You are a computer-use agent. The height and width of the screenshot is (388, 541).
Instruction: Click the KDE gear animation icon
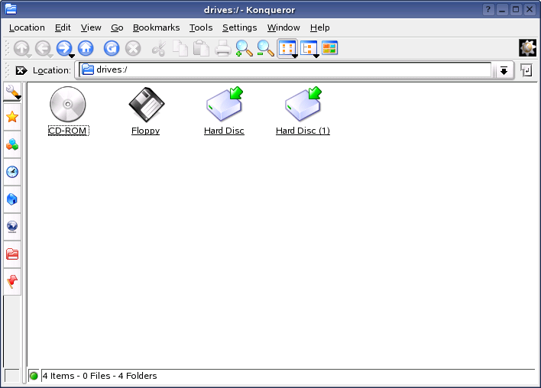527,48
